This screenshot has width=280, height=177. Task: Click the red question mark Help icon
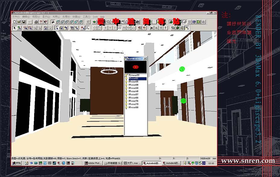pyautogui.click(x=41, y=22)
